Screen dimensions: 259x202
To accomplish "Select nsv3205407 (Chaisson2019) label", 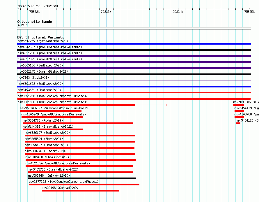I will click(x=46, y=145).
